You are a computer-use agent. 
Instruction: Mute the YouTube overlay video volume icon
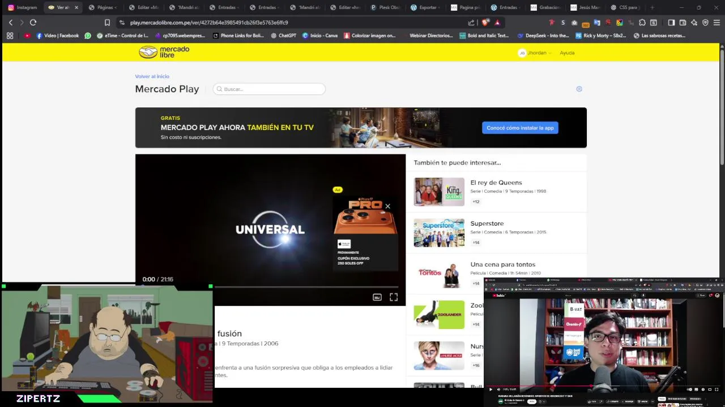coord(498,389)
